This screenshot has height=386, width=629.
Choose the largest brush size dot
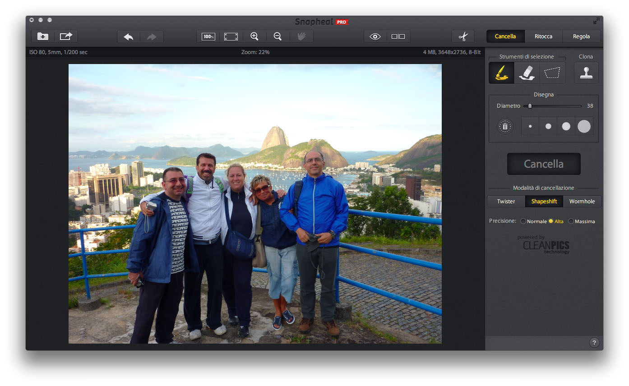(x=584, y=126)
